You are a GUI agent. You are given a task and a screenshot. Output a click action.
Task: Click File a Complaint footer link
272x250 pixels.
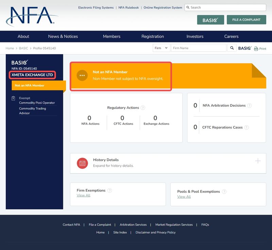click(100, 225)
